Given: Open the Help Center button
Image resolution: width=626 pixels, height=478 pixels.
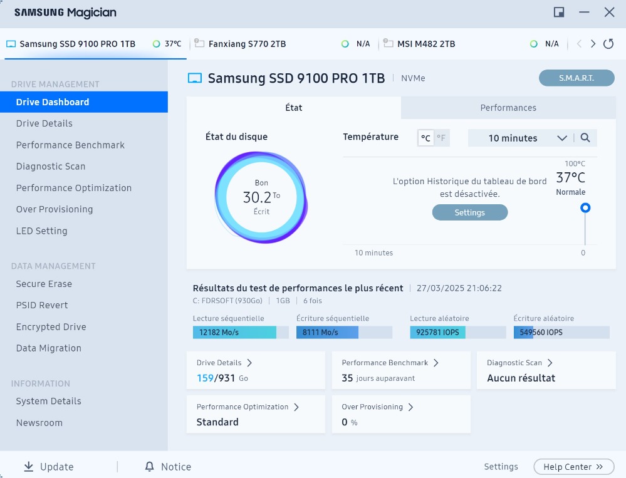Looking at the screenshot, I should tap(573, 467).
